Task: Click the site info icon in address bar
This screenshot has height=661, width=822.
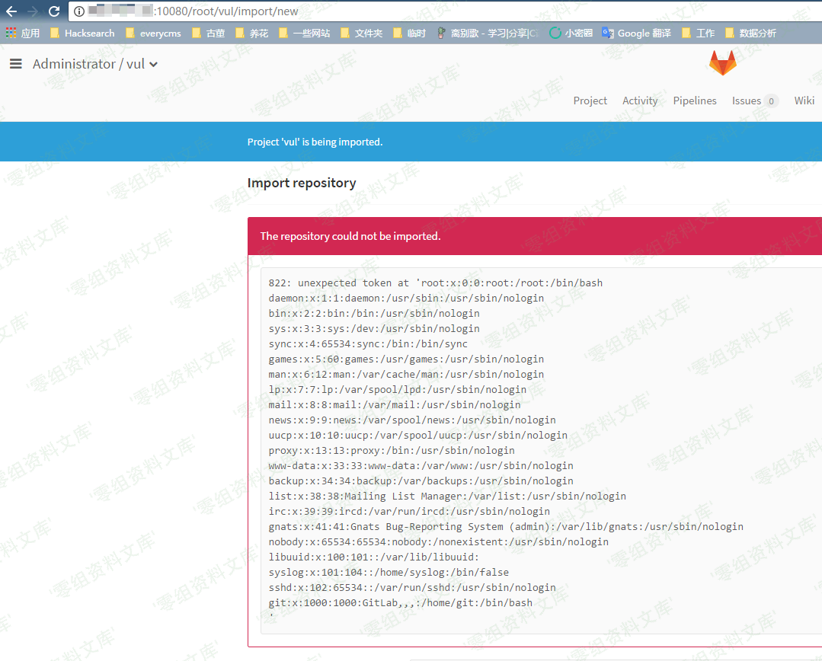Action: click(78, 11)
